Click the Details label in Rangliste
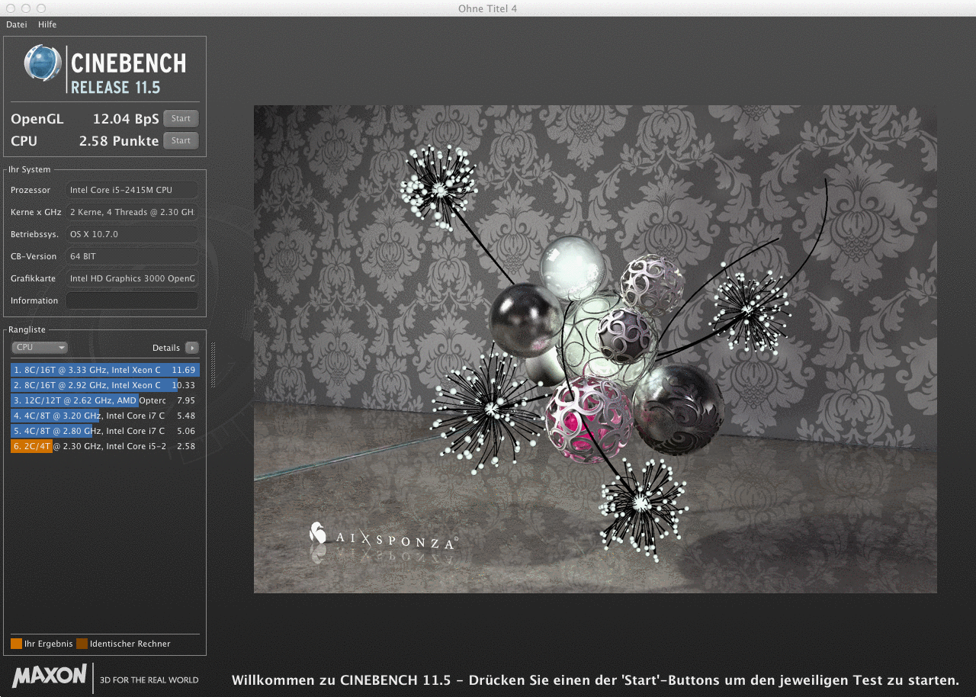 click(166, 348)
